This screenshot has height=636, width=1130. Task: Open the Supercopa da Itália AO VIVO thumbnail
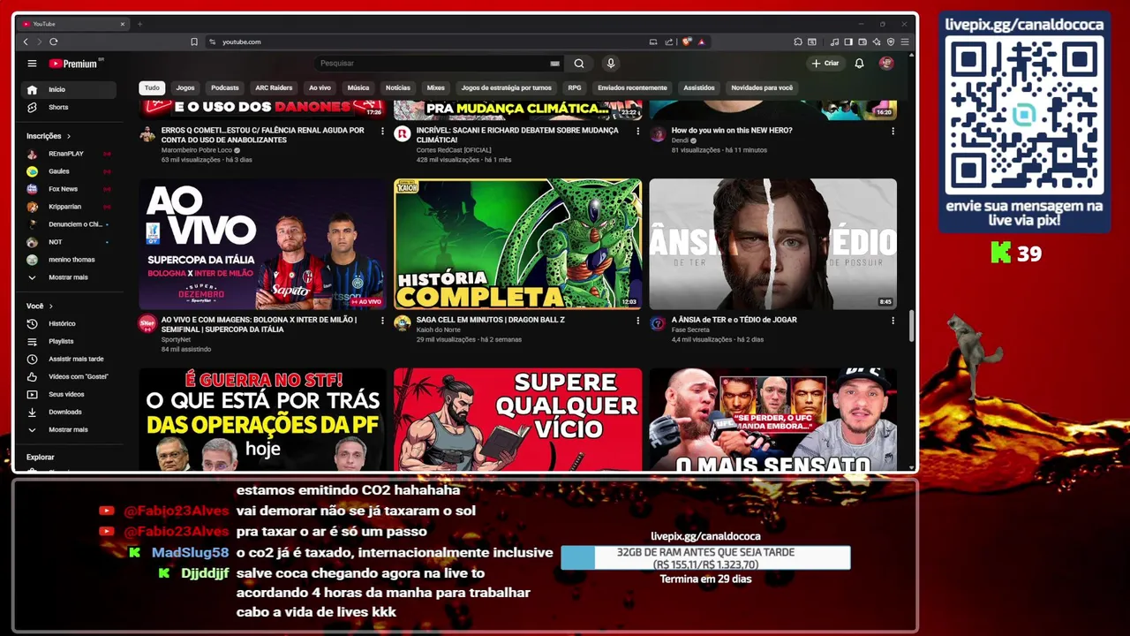(x=262, y=244)
